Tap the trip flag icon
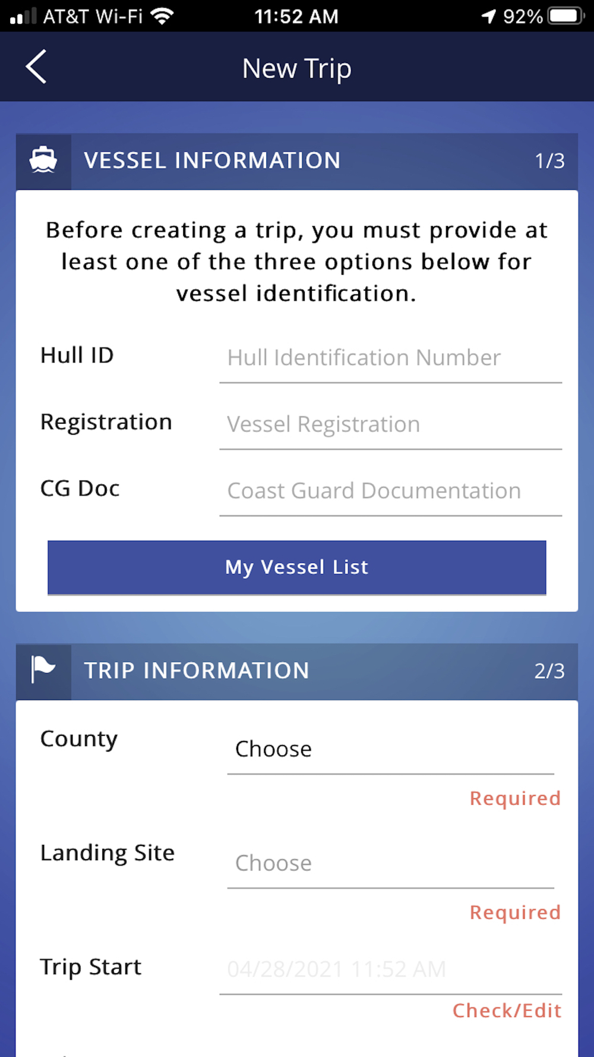The height and width of the screenshot is (1057, 594). [x=43, y=670]
